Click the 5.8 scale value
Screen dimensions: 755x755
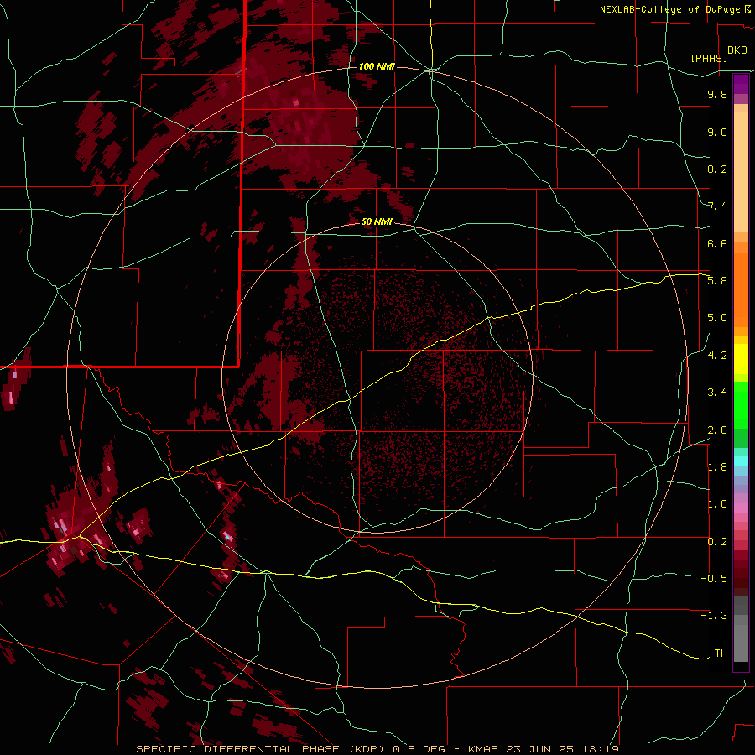coord(717,281)
